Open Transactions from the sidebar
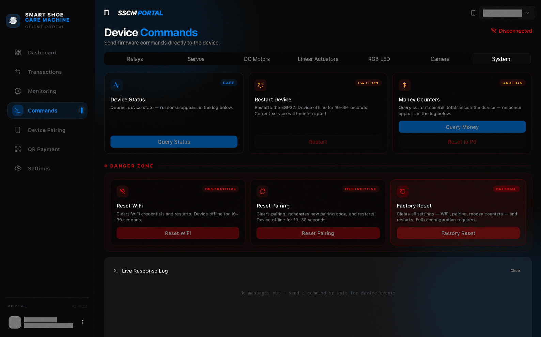Screen dimensions: 541x337 [x=47, y=72]
